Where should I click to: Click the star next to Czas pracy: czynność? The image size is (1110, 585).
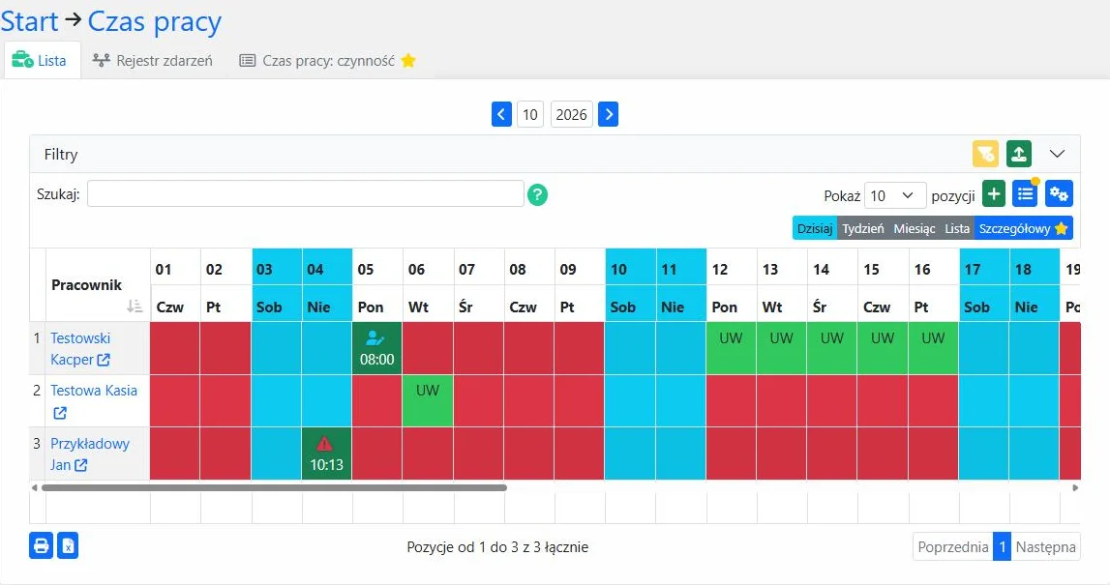407,61
